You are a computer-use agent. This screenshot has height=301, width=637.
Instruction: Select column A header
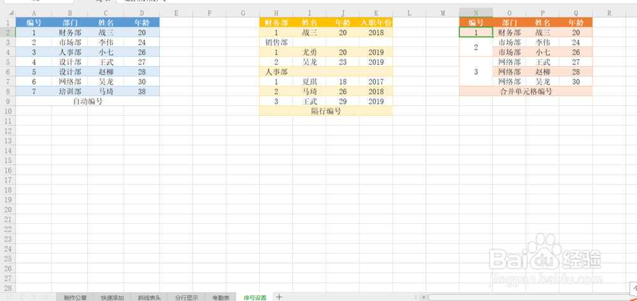click(33, 13)
